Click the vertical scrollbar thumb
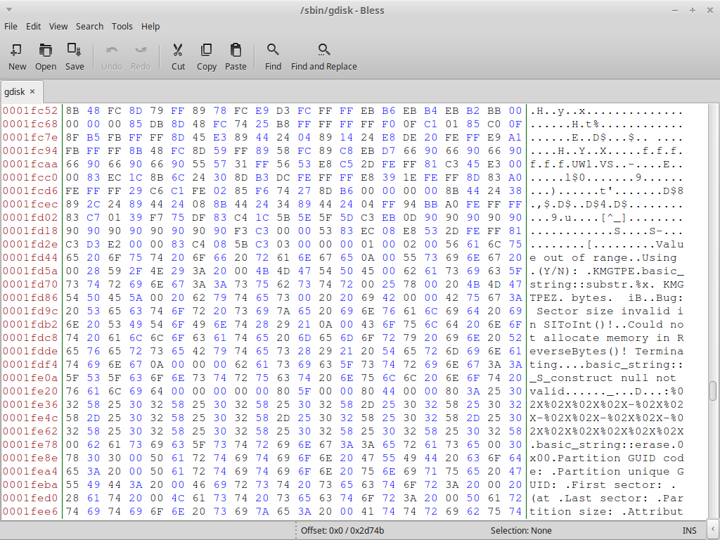The image size is (720, 540). point(713,390)
